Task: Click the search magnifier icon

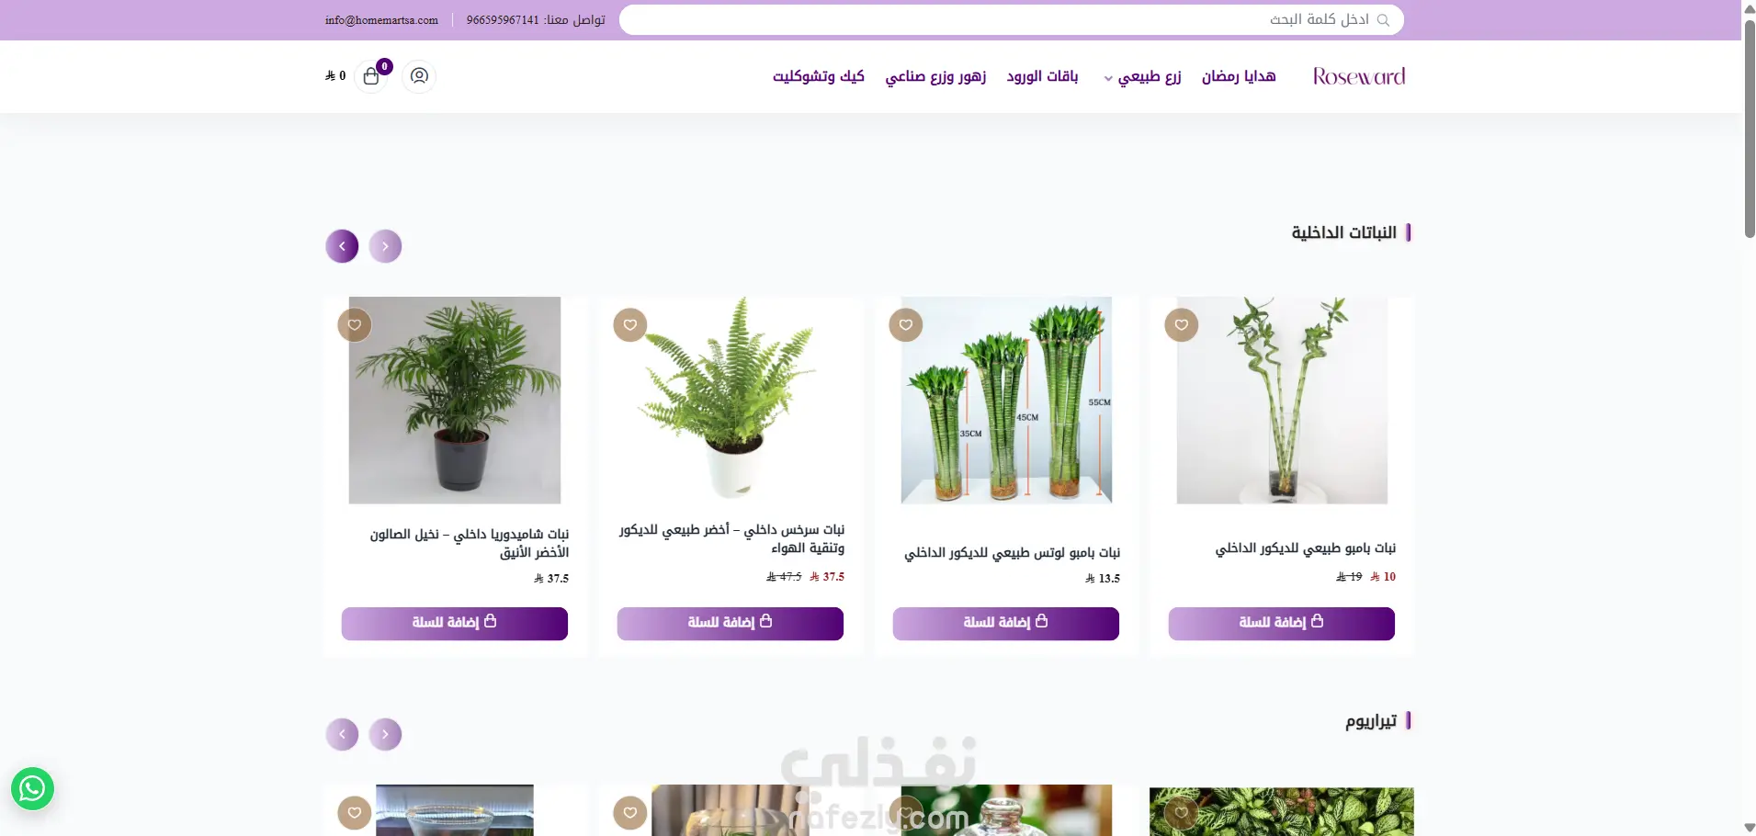Action: point(1383,20)
